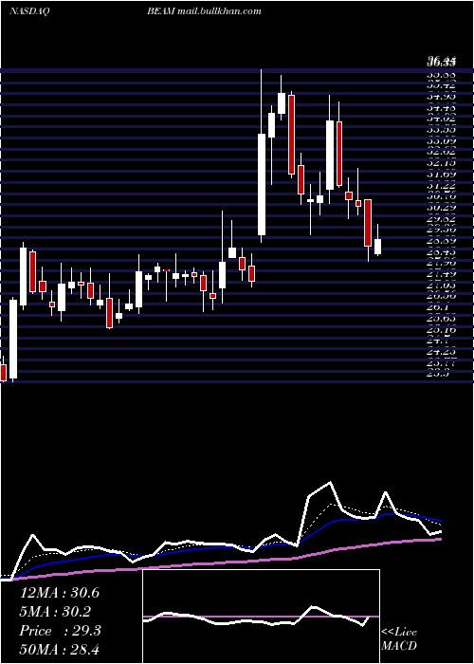Click the 12MA : 30.6 reading

[60, 593]
